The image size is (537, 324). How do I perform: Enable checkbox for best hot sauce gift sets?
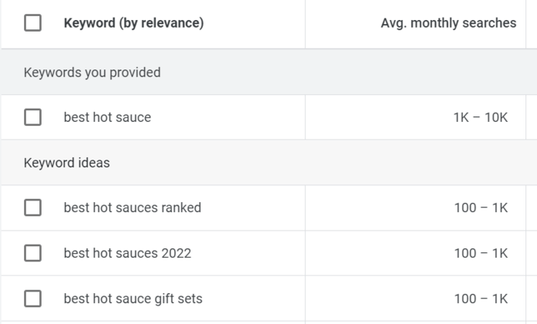tap(32, 298)
